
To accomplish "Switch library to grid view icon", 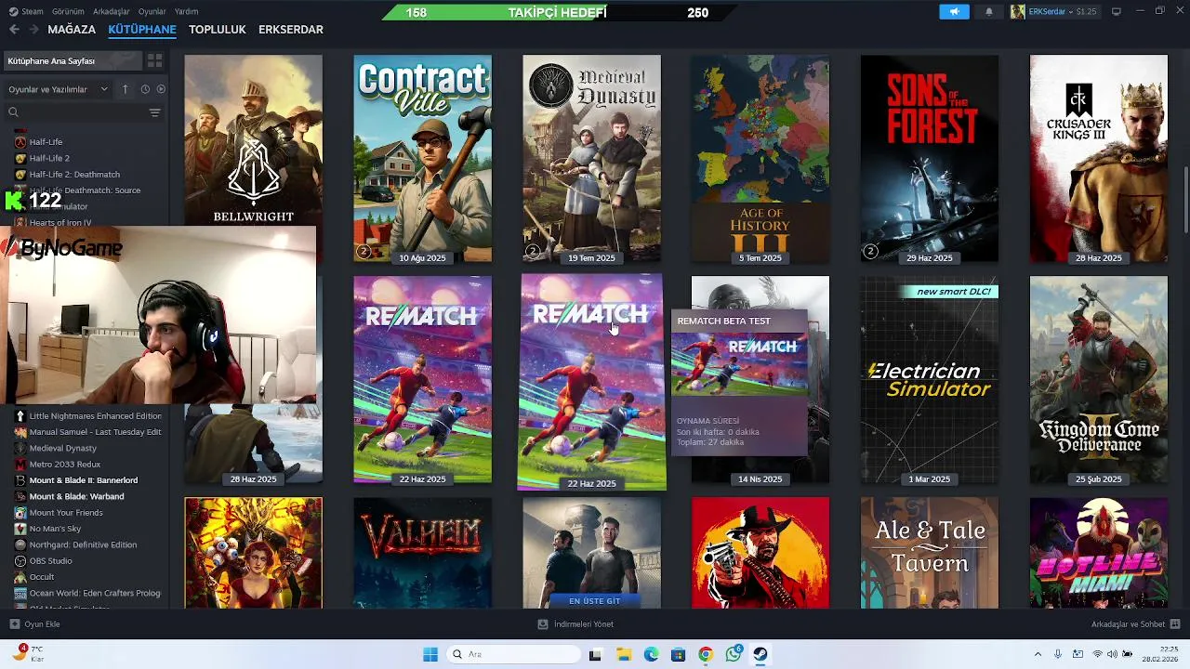I will coord(155,60).
